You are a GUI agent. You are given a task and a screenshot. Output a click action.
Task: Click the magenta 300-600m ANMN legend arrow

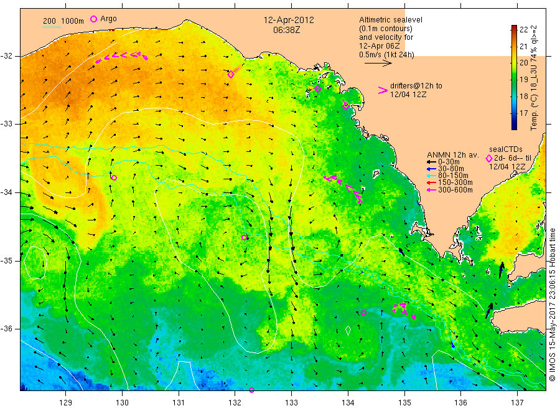point(431,190)
